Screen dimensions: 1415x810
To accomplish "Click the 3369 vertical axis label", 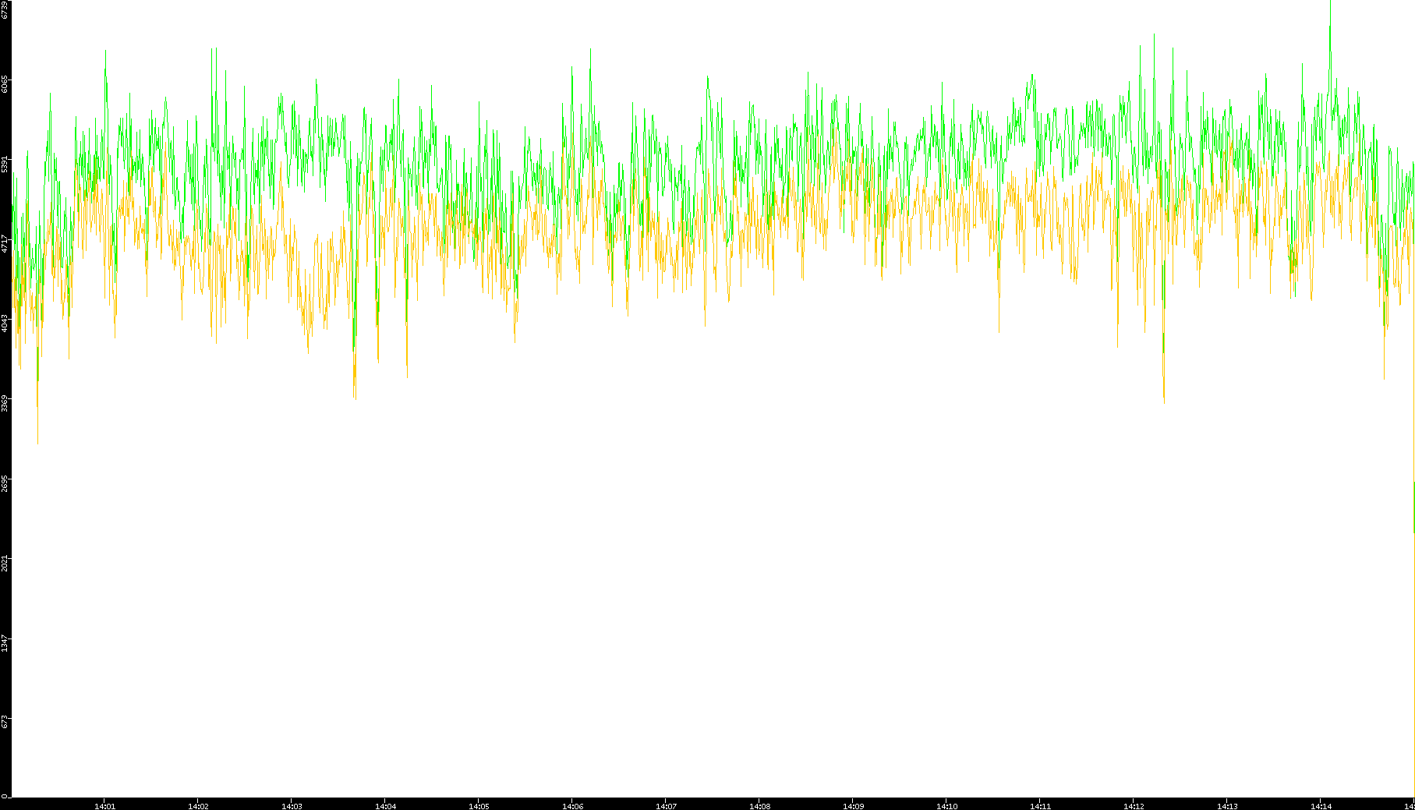I will coord(5,402).
